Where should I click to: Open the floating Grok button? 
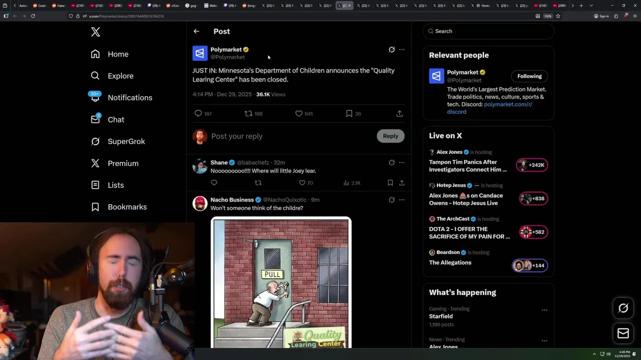coord(623,308)
